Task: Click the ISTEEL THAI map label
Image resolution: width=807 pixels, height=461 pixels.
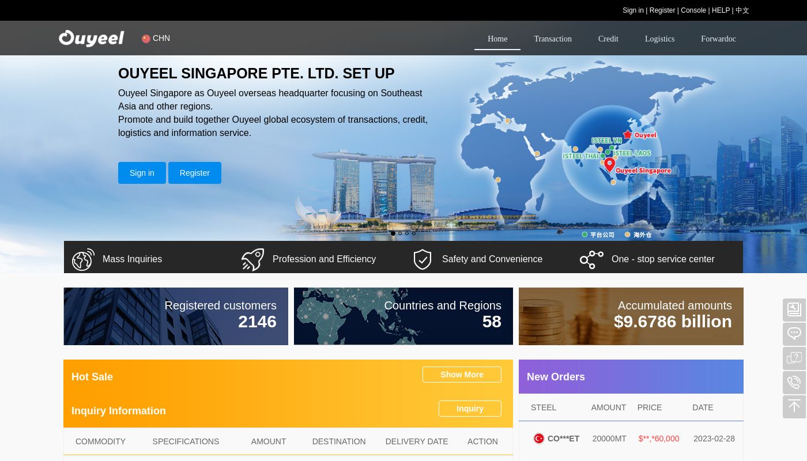Action: 580,156
